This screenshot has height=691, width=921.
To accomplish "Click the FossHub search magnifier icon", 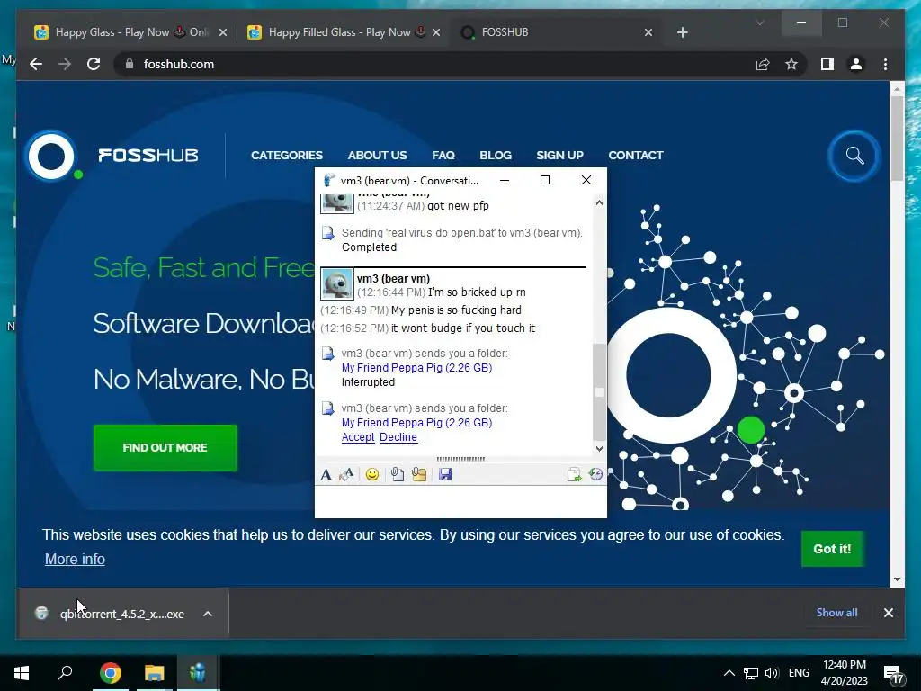I will click(854, 156).
